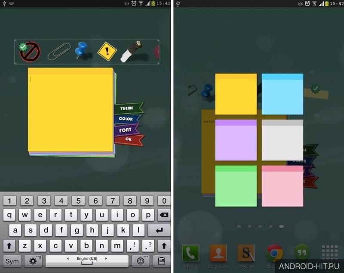Open the FONT ribbon tab
The image size is (344, 273).
127,130
